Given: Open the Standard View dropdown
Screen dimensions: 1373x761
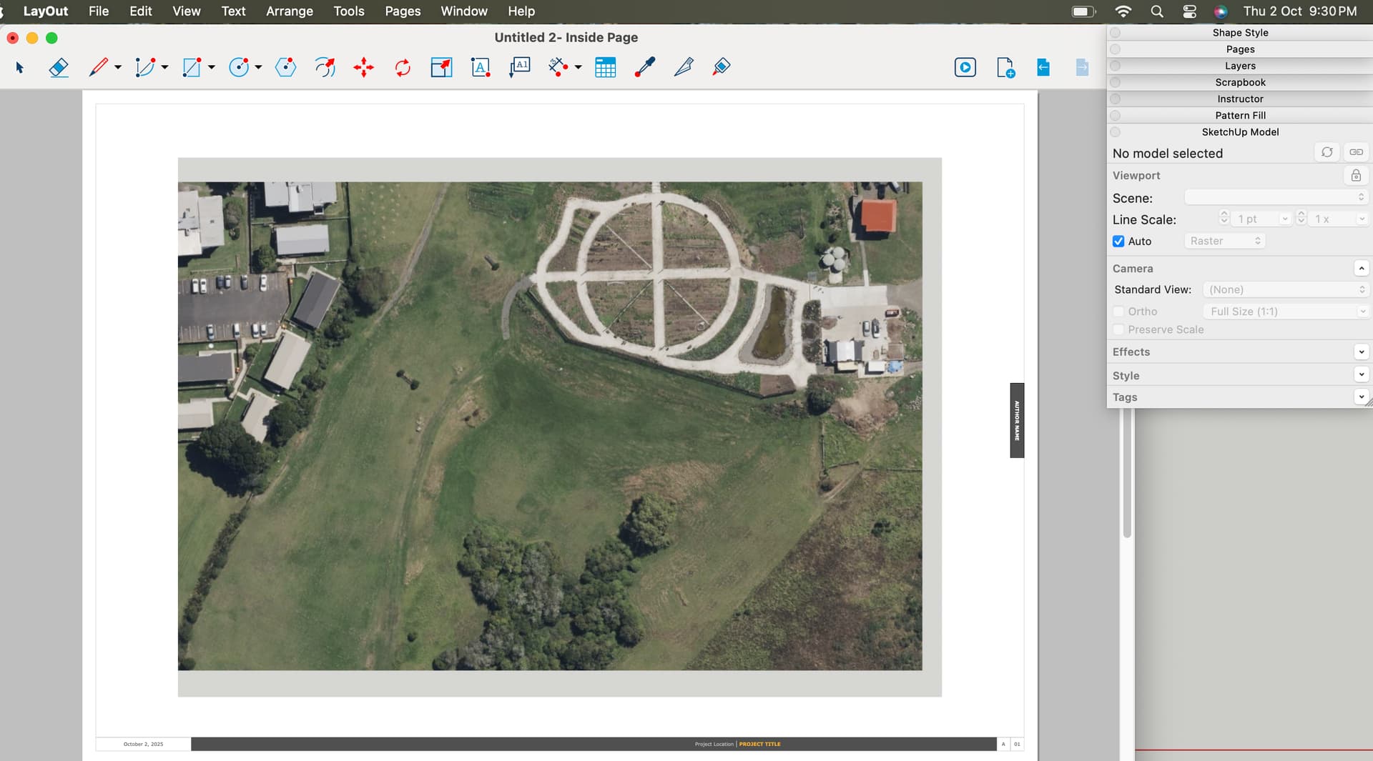Looking at the screenshot, I should [1285, 289].
